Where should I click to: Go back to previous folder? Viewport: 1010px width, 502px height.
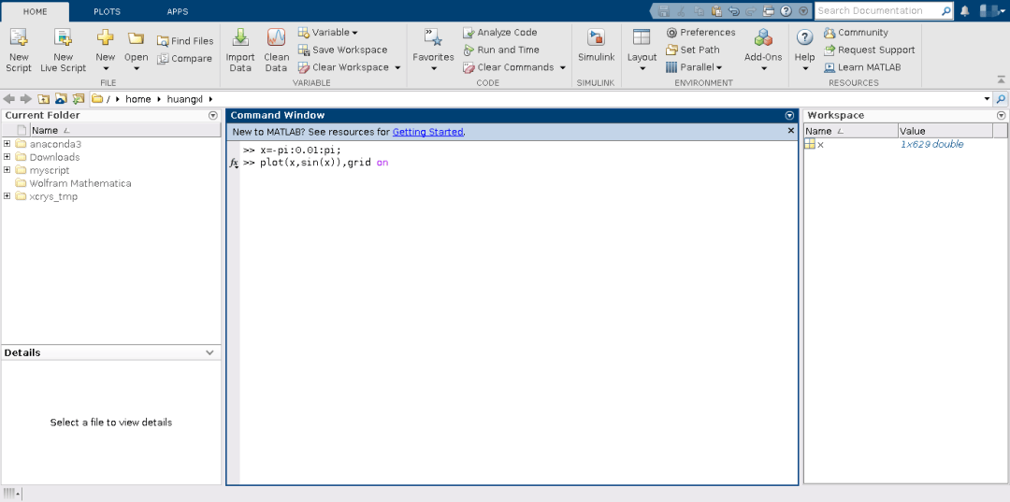tap(8, 98)
